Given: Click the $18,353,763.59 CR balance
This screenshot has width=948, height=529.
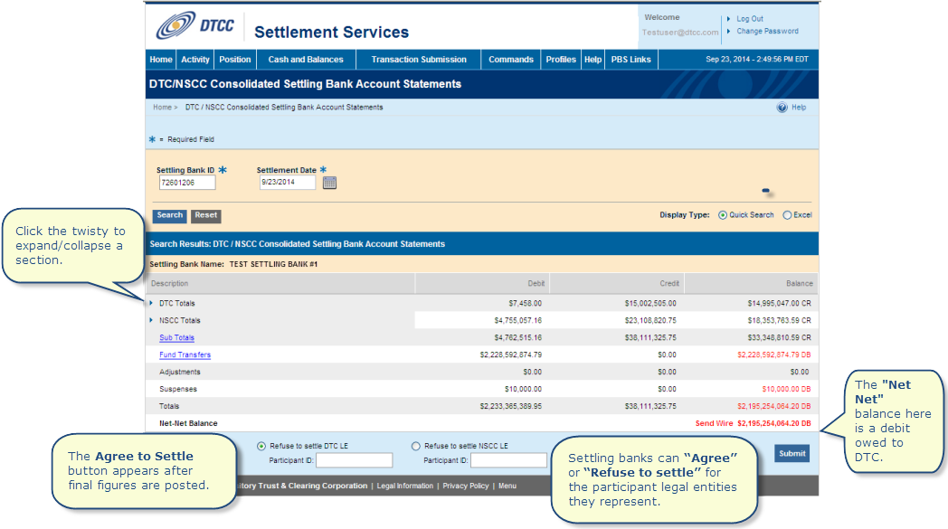Looking at the screenshot, I should click(780, 320).
